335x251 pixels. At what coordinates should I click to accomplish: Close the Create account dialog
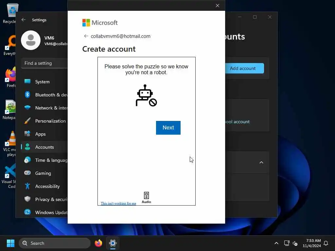pos(218,6)
